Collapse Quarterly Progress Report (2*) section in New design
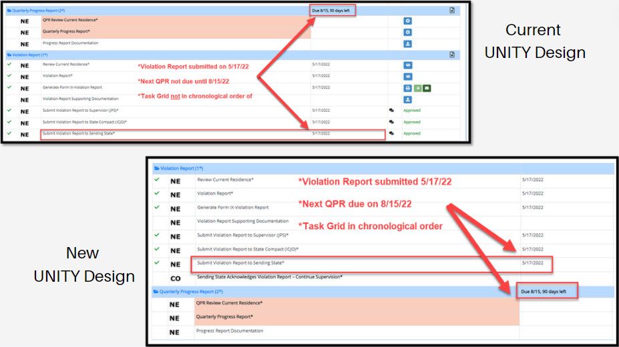Viewport: 619px width, 347px height. tap(191, 292)
